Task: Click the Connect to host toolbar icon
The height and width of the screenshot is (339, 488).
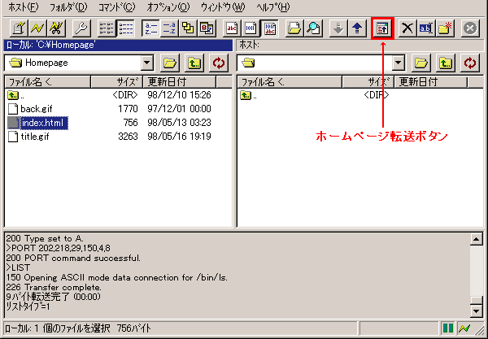Action: click(x=16, y=28)
